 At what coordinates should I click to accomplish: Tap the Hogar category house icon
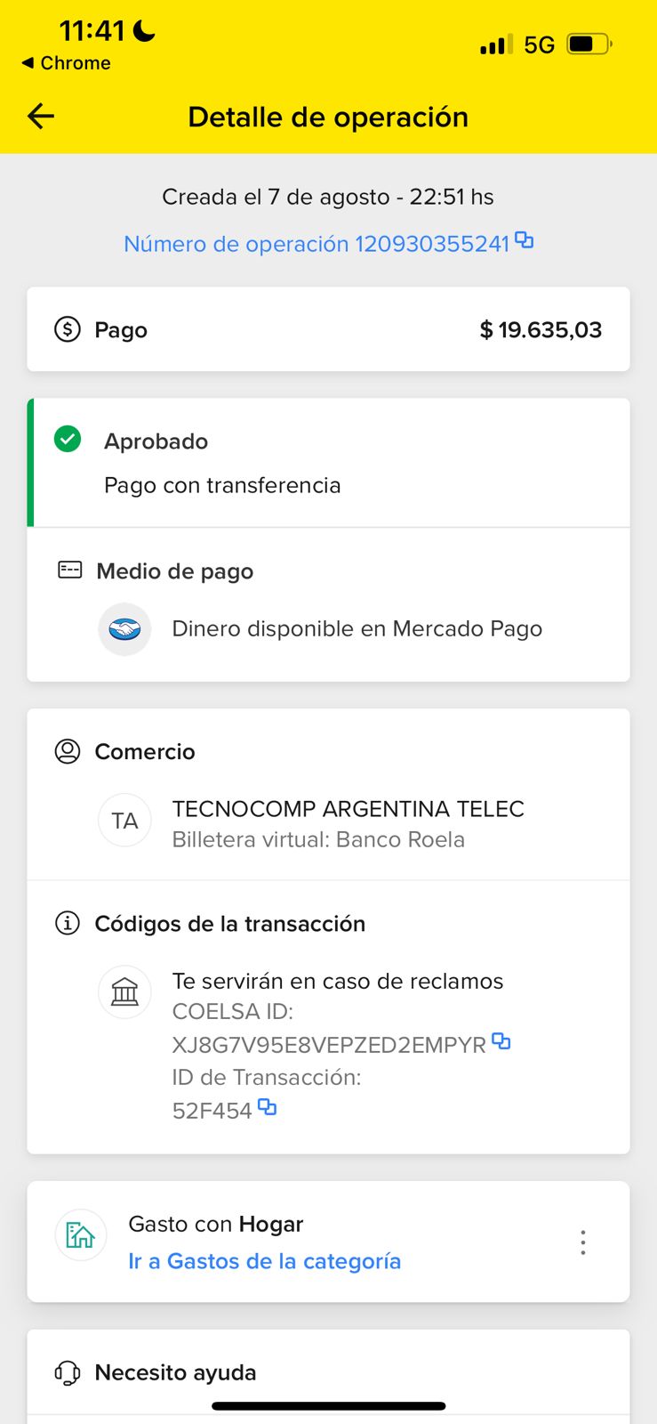pyautogui.click(x=81, y=1234)
